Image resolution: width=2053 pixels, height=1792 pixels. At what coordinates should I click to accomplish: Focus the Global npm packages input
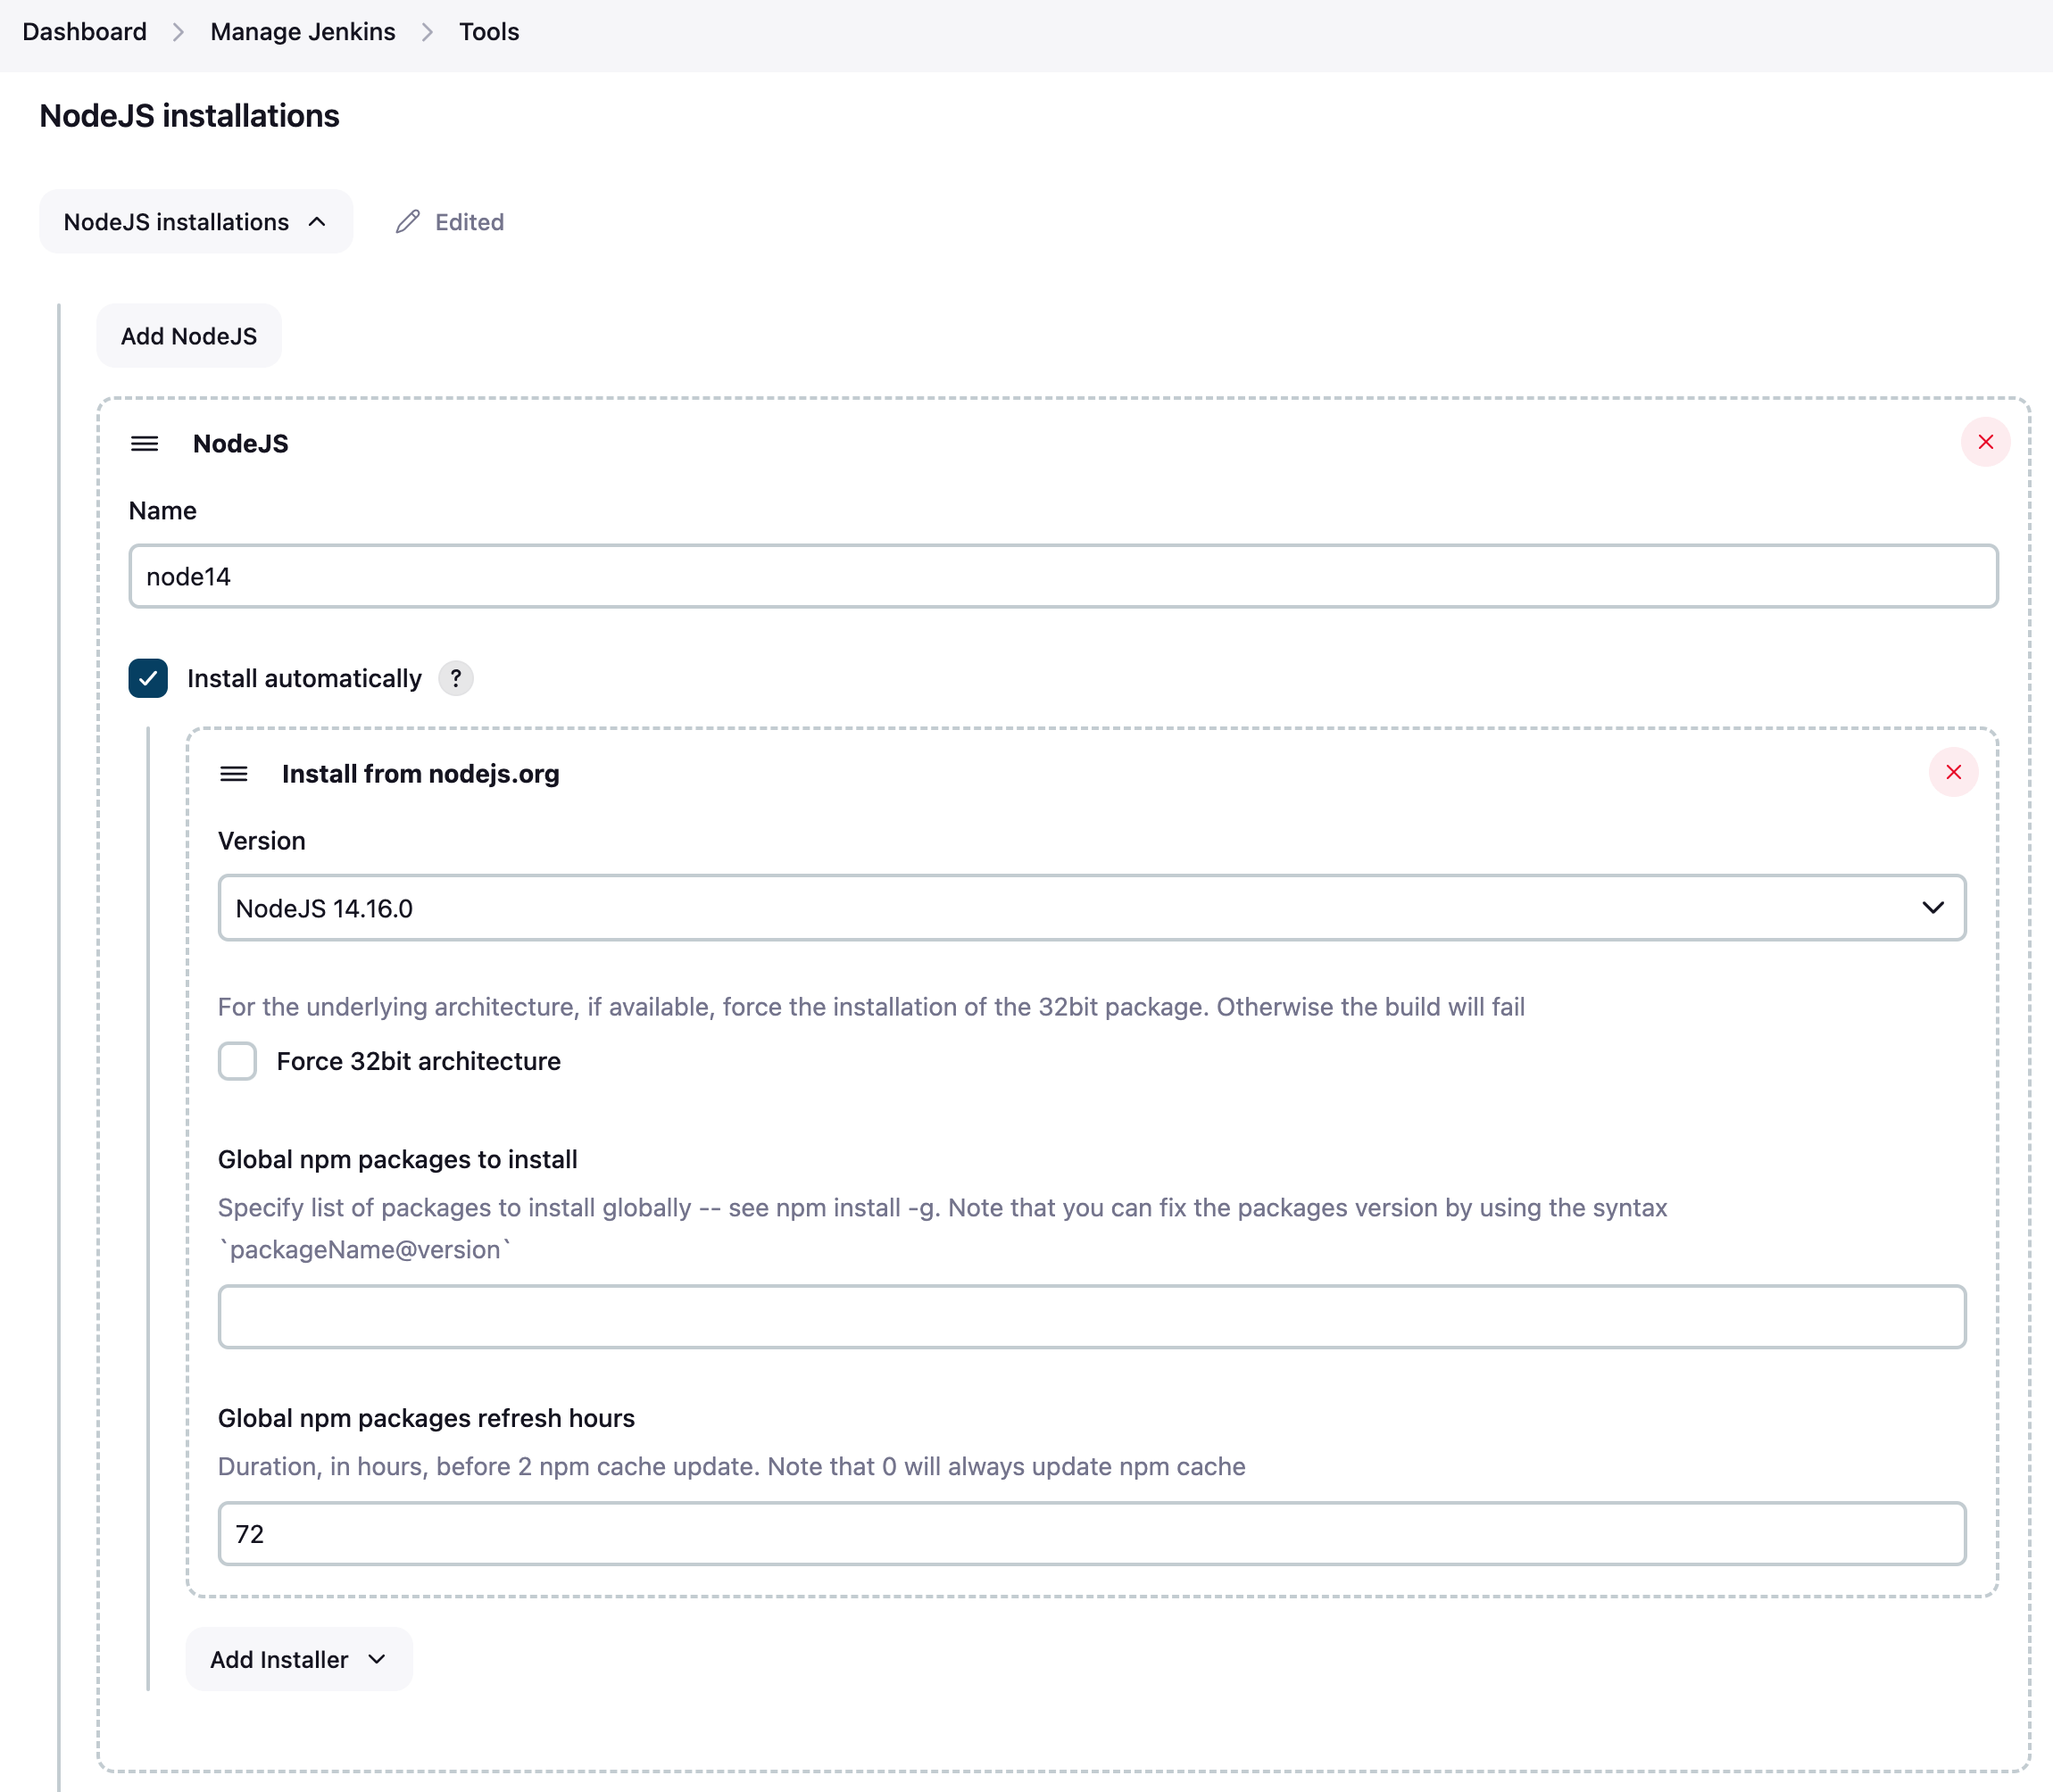coord(1090,1316)
